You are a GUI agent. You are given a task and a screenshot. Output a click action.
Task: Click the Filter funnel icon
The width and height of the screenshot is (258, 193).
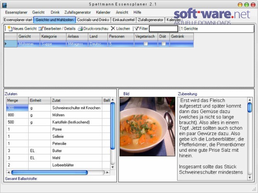[x=137, y=29]
